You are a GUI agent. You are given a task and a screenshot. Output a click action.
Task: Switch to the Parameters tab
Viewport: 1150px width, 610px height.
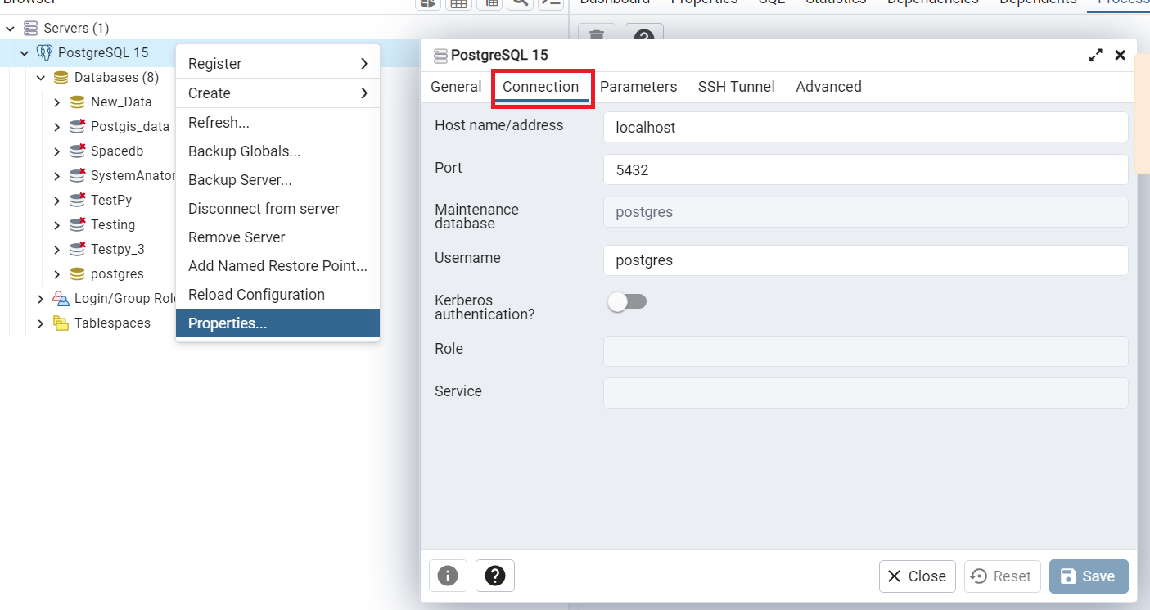(638, 87)
